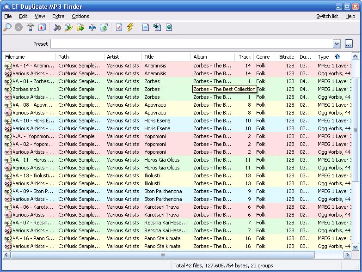Click the rename text-cursor icon
This screenshot has height=272, width=362.
point(92,27)
